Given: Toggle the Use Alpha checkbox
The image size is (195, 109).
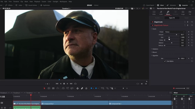Looking at the screenshot, I should 165,61.
